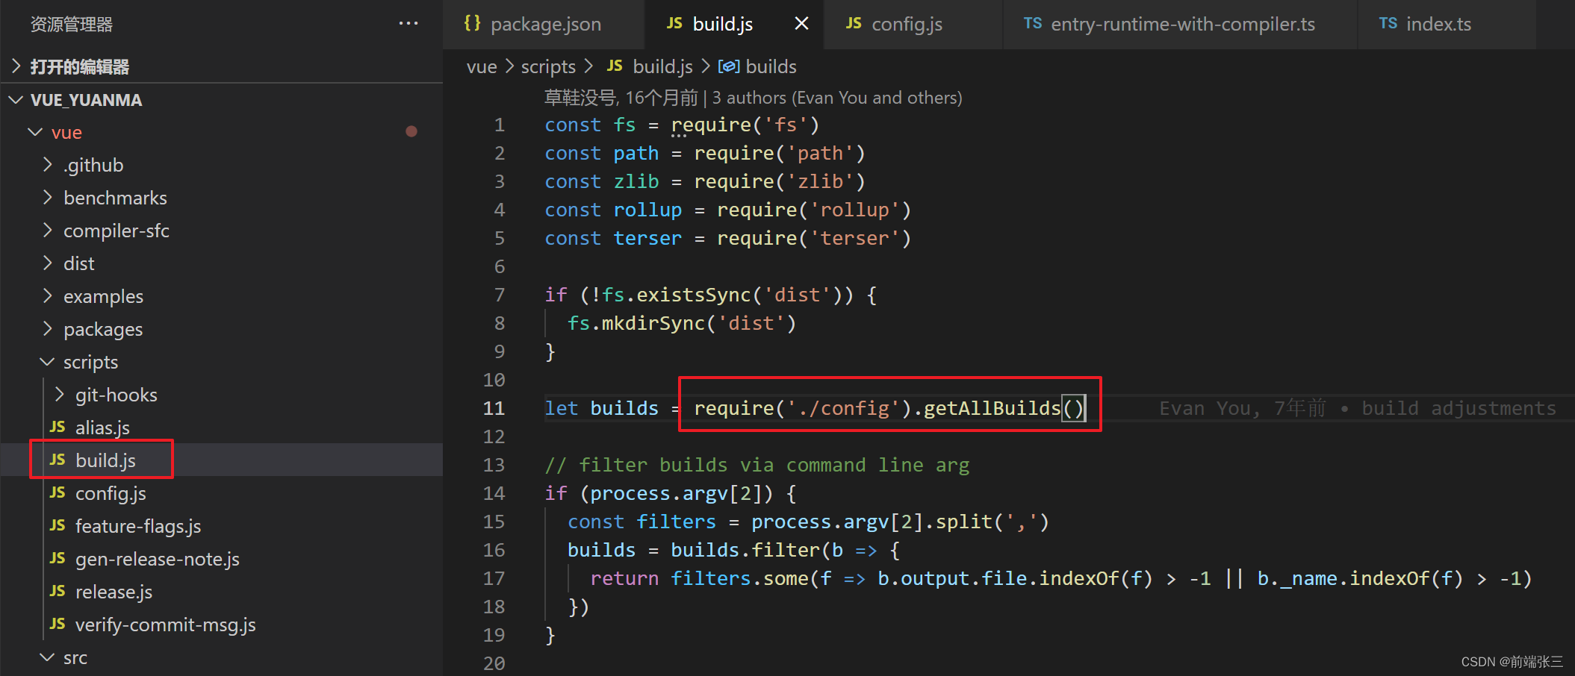Image resolution: width=1575 pixels, height=676 pixels.
Task: Close the build.js editor tab
Action: 801,24
